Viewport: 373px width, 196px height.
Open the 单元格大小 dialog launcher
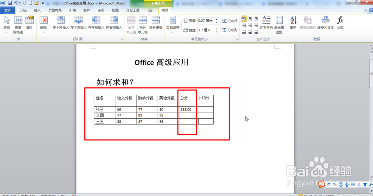tap(237, 39)
